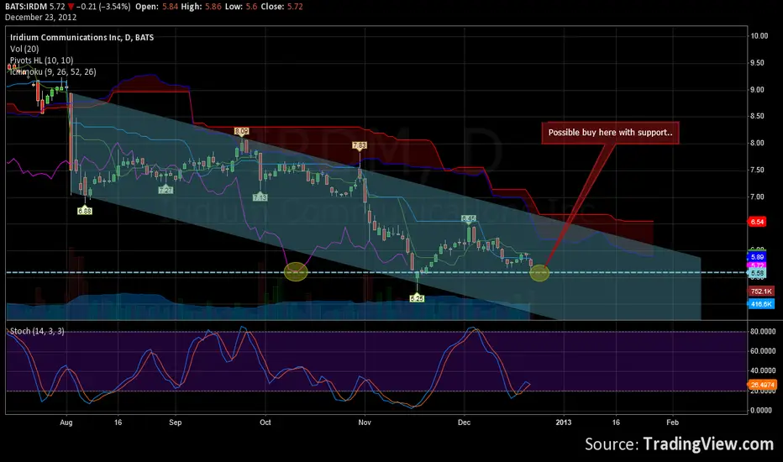The width and height of the screenshot is (783, 462).
Task: Click the Sep label on time axis
Action: pyautogui.click(x=176, y=423)
